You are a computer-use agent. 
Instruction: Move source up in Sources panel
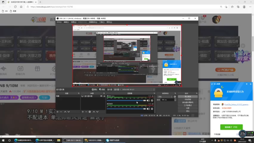(x=94, y=112)
